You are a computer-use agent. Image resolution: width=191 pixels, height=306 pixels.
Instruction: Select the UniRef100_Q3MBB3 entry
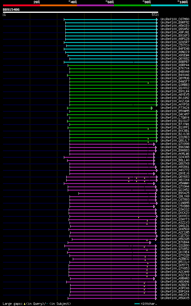[175, 85]
